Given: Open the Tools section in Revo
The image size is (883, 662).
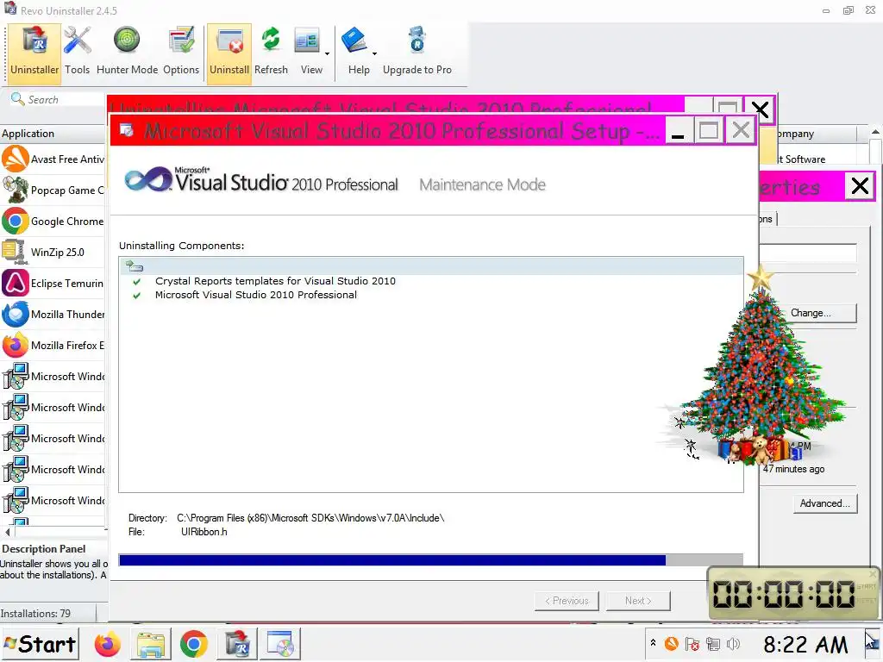Looking at the screenshot, I should (77, 52).
